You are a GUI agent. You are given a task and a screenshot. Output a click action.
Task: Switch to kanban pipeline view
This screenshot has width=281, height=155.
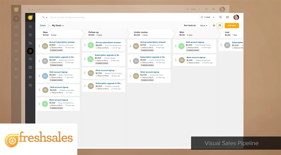[220, 26]
